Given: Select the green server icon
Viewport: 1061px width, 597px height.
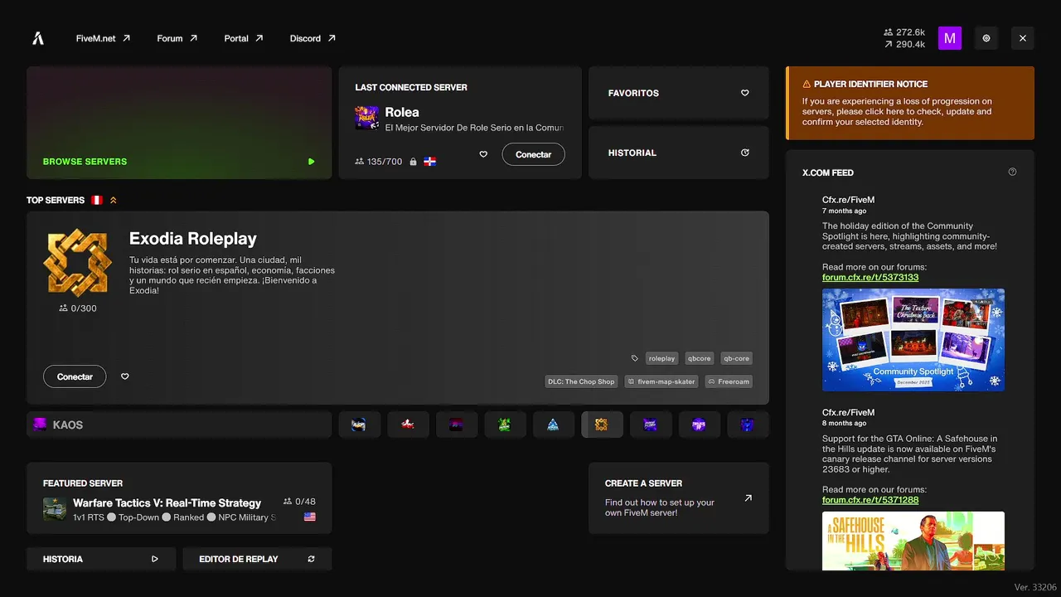Looking at the screenshot, I should tap(505, 425).
